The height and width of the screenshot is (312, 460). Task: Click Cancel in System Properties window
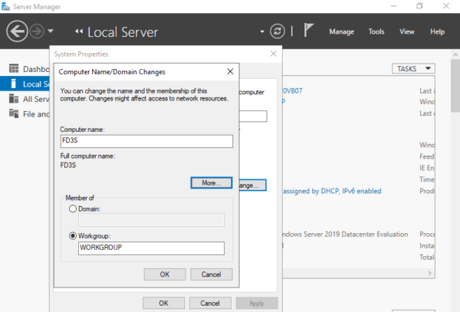(x=210, y=304)
